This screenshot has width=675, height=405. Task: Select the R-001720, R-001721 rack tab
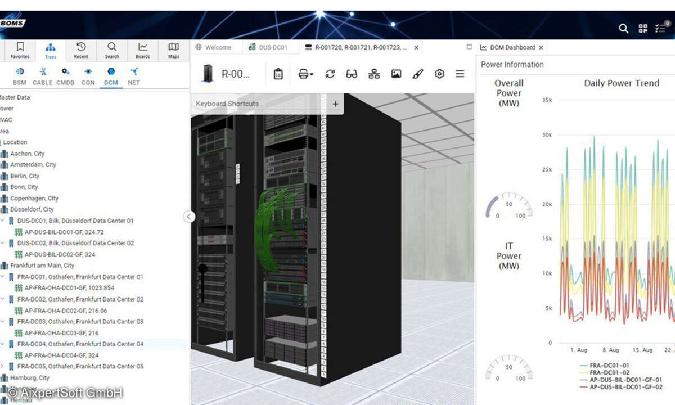(x=361, y=47)
